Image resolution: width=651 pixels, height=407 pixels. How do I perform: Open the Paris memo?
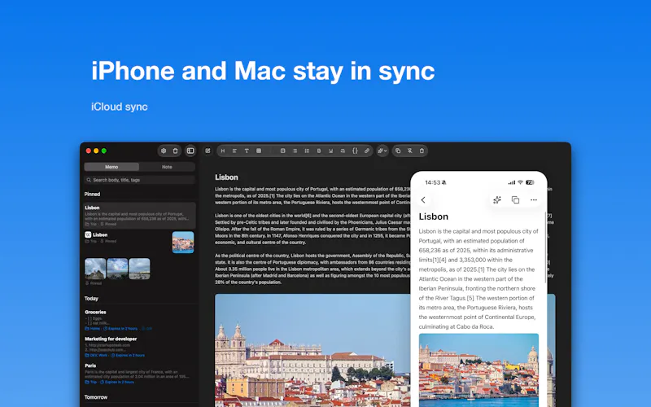[x=139, y=374]
